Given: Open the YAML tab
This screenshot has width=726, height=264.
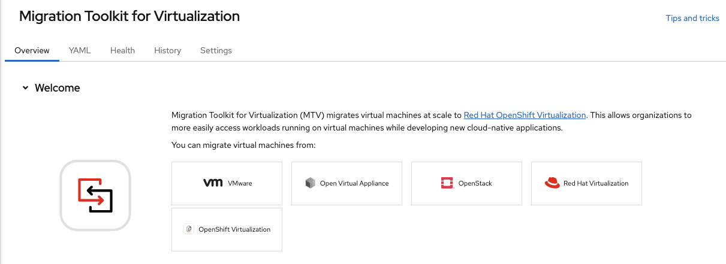Looking at the screenshot, I should click(80, 50).
